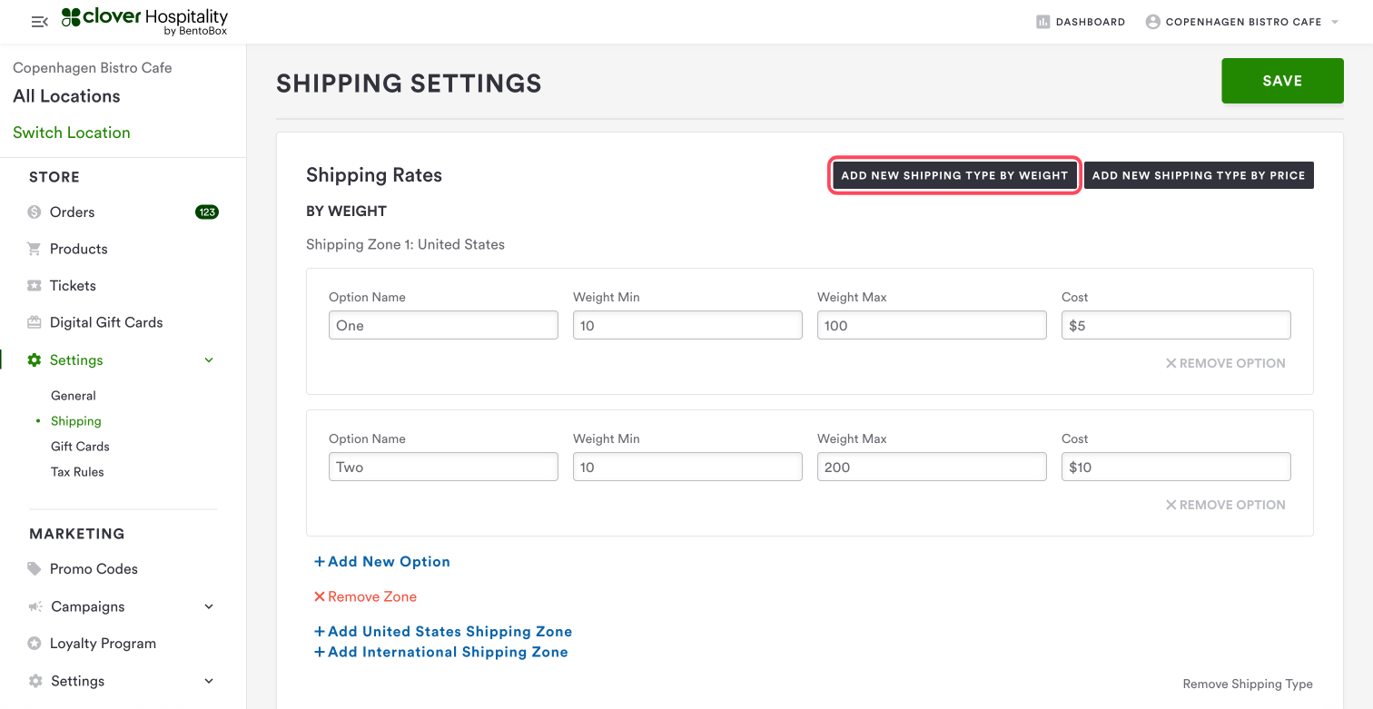Click Add New Shipping Type By Price

1198,176
